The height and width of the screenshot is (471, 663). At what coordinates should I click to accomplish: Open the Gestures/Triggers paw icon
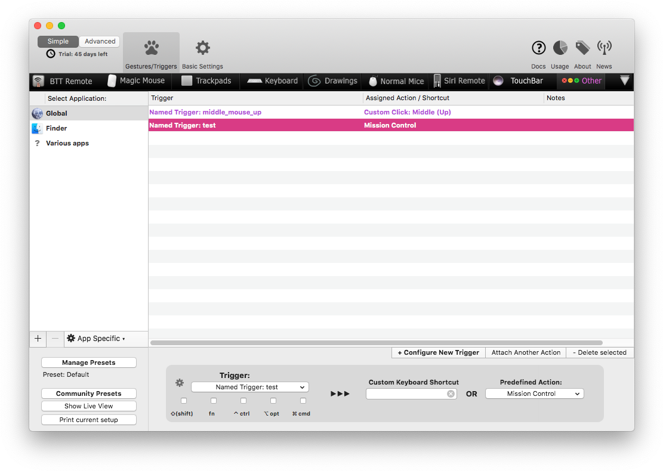152,48
